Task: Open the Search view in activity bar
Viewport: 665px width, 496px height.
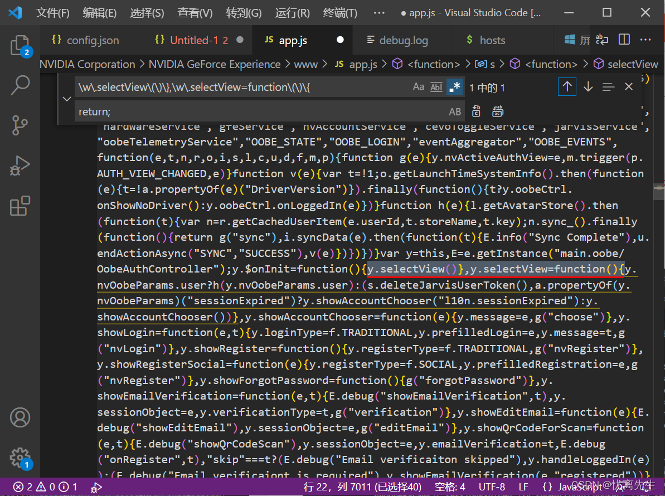Action: click(x=20, y=85)
